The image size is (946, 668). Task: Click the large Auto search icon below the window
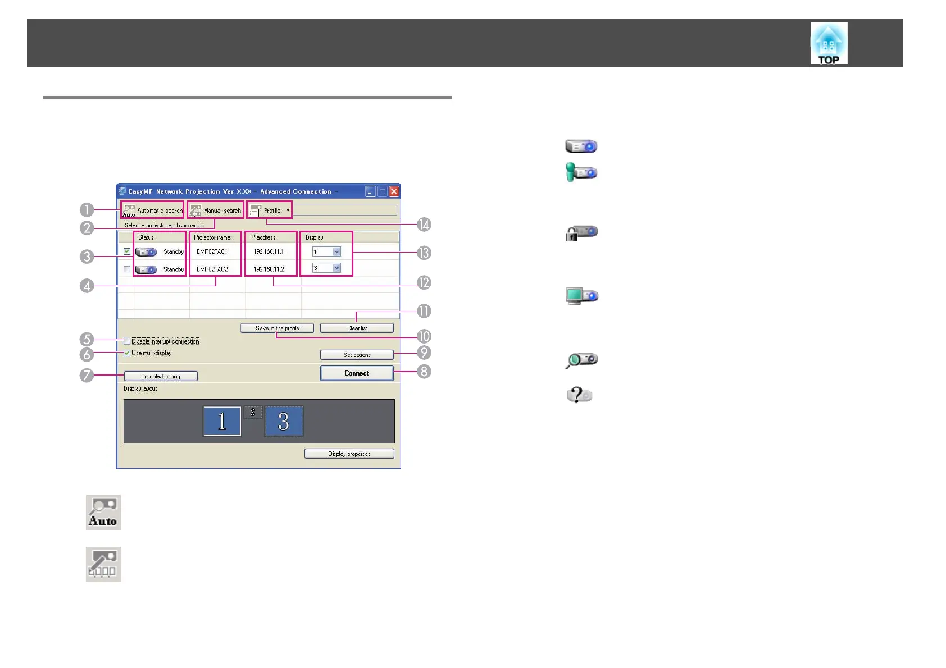[103, 512]
